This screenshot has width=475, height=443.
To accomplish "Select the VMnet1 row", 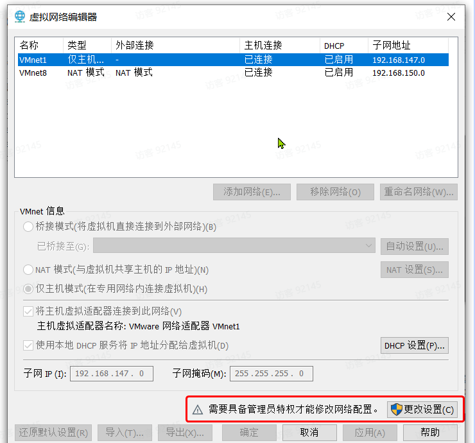I will (233, 60).
